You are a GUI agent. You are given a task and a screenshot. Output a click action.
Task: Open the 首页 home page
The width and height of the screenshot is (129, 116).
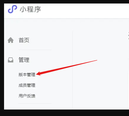click(24, 40)
